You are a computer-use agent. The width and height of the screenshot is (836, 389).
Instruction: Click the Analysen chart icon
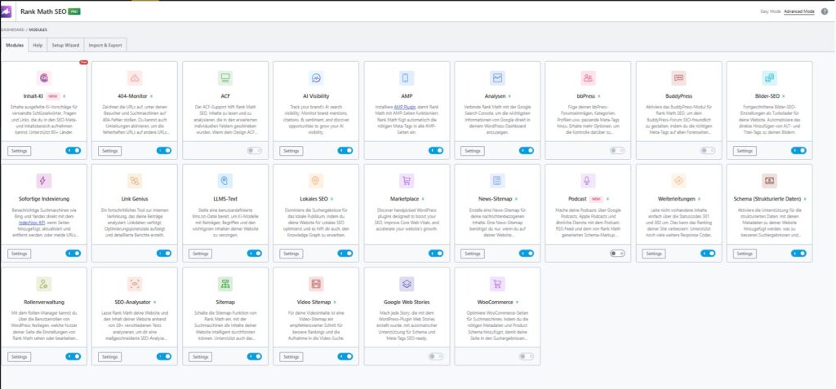(497, 78)
